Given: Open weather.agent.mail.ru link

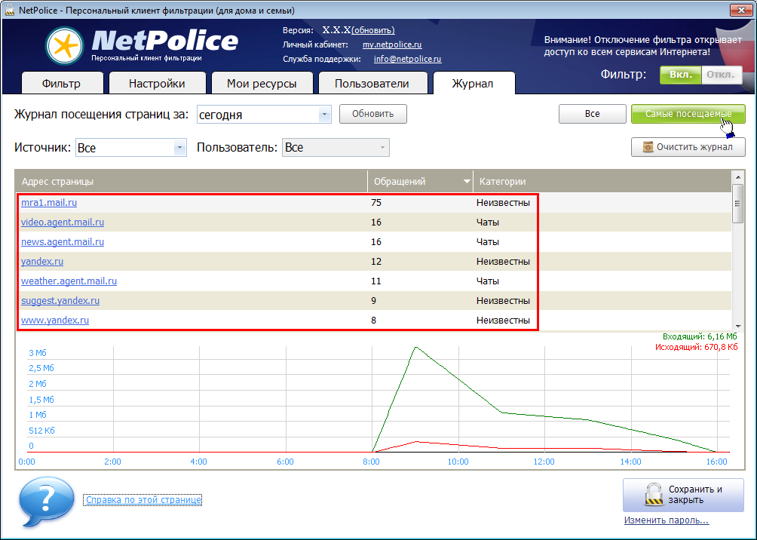Looking at the screenshot, I should click(69, 281).
